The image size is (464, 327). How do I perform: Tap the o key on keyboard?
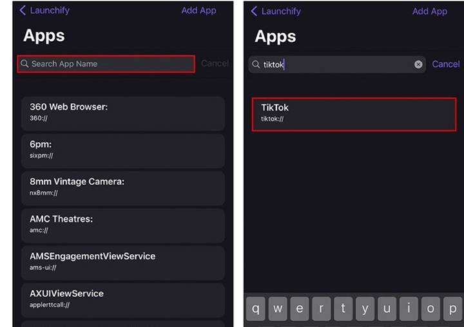[x=430, y=309]
